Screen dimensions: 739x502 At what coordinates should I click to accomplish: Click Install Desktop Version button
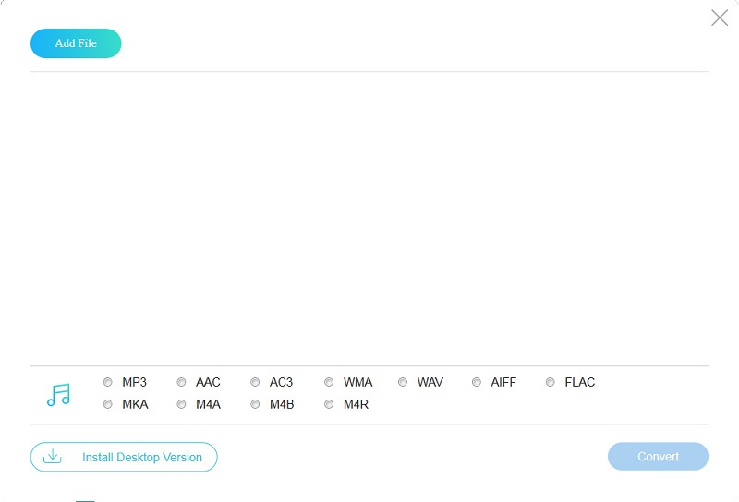[x=141, y=457]
